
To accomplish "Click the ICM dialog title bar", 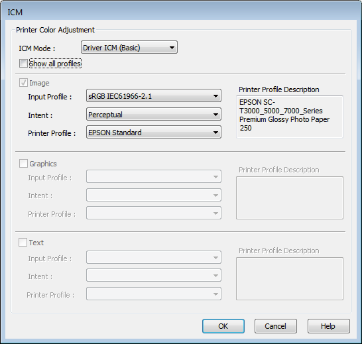I will (181, 12).
